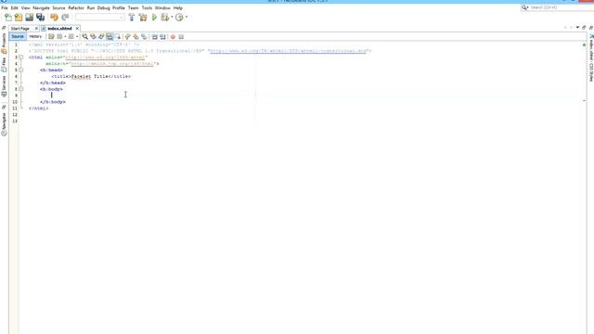Image resolution: width=594 pixels, height=334 pixels.
Task: Click the grey Redo arrow icon
Action: click(65, 17)
